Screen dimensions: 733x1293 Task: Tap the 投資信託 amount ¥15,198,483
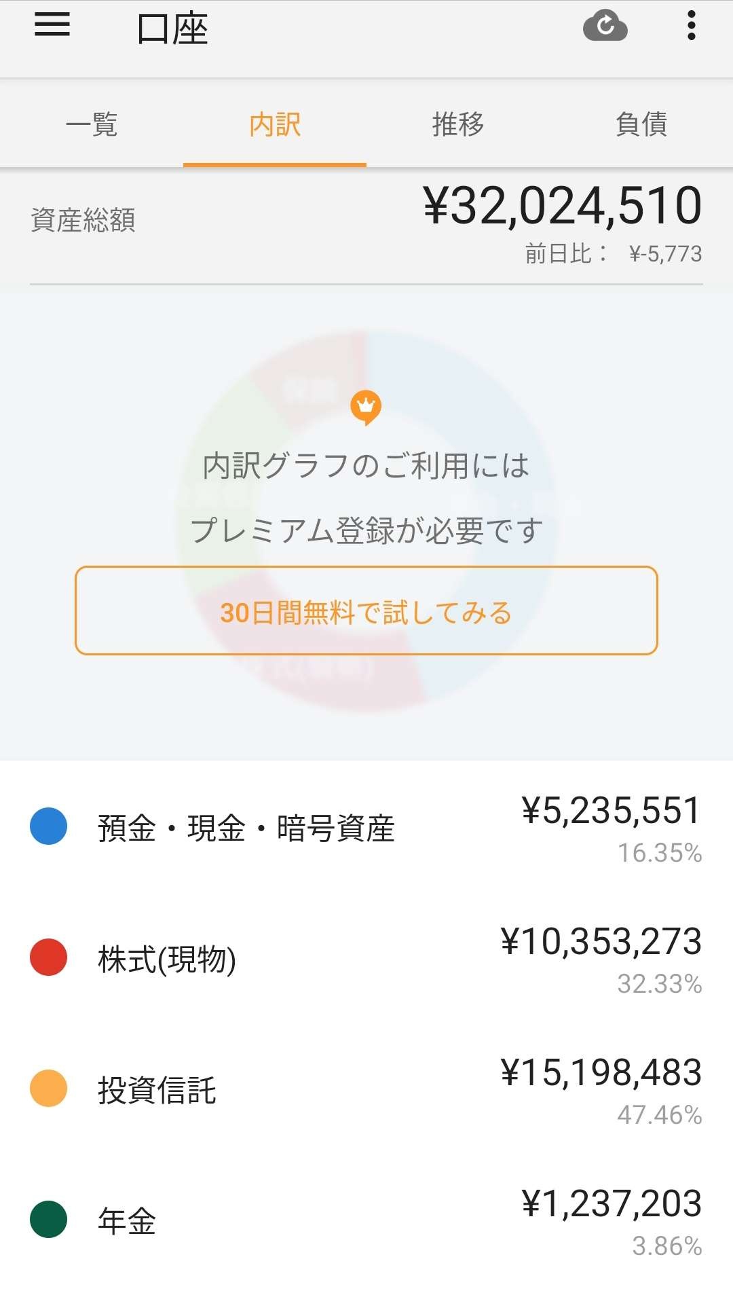point(601,1073)
